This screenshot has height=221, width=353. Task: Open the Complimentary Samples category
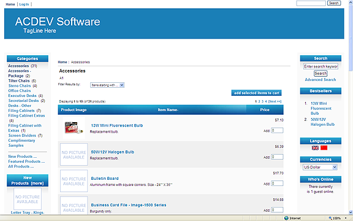tap(21, 143)
